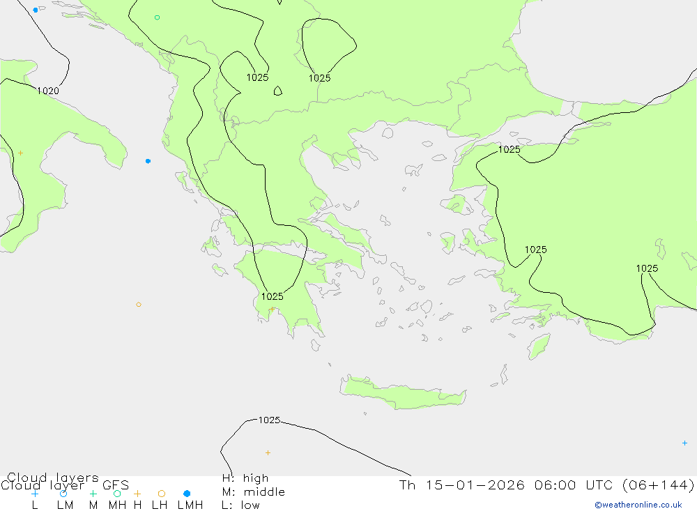Click the green plus legend symbol above M
The width and height of the screenshot is (697, 511).
point(93,494)
